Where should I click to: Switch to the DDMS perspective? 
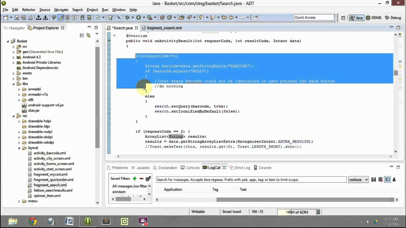[374, 18]
